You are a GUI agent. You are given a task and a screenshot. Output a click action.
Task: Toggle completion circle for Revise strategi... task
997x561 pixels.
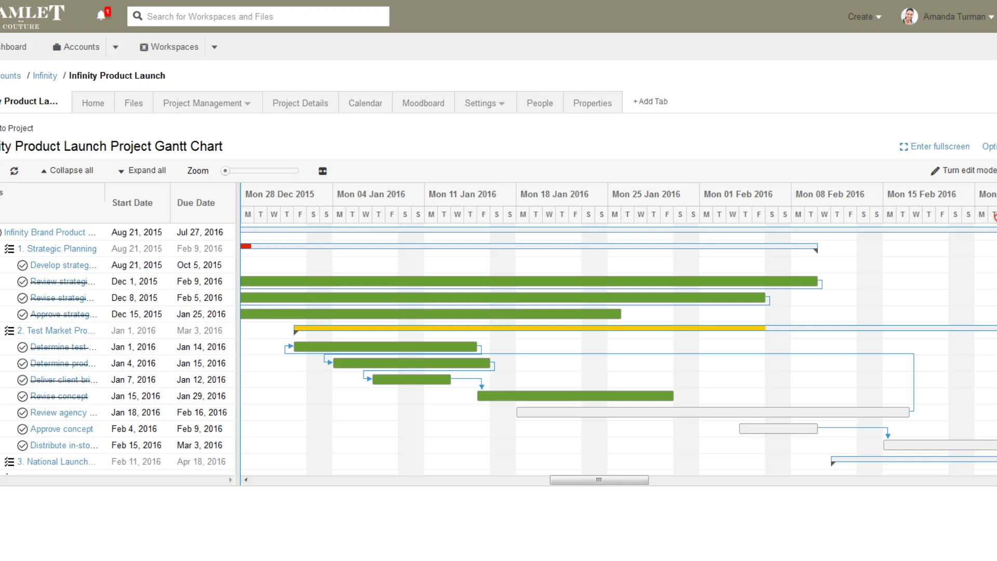point(22,298)
